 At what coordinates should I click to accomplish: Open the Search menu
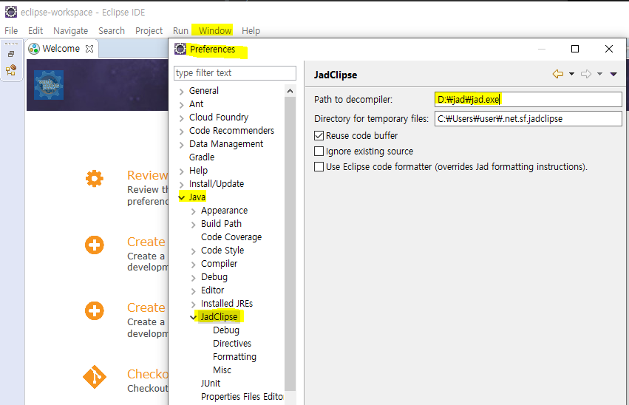(112, 31)
